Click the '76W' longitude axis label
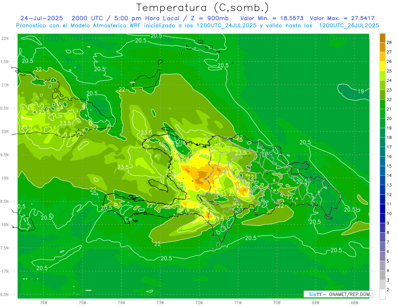Viewport: 398px width, 307px height. tap(43, 302)
